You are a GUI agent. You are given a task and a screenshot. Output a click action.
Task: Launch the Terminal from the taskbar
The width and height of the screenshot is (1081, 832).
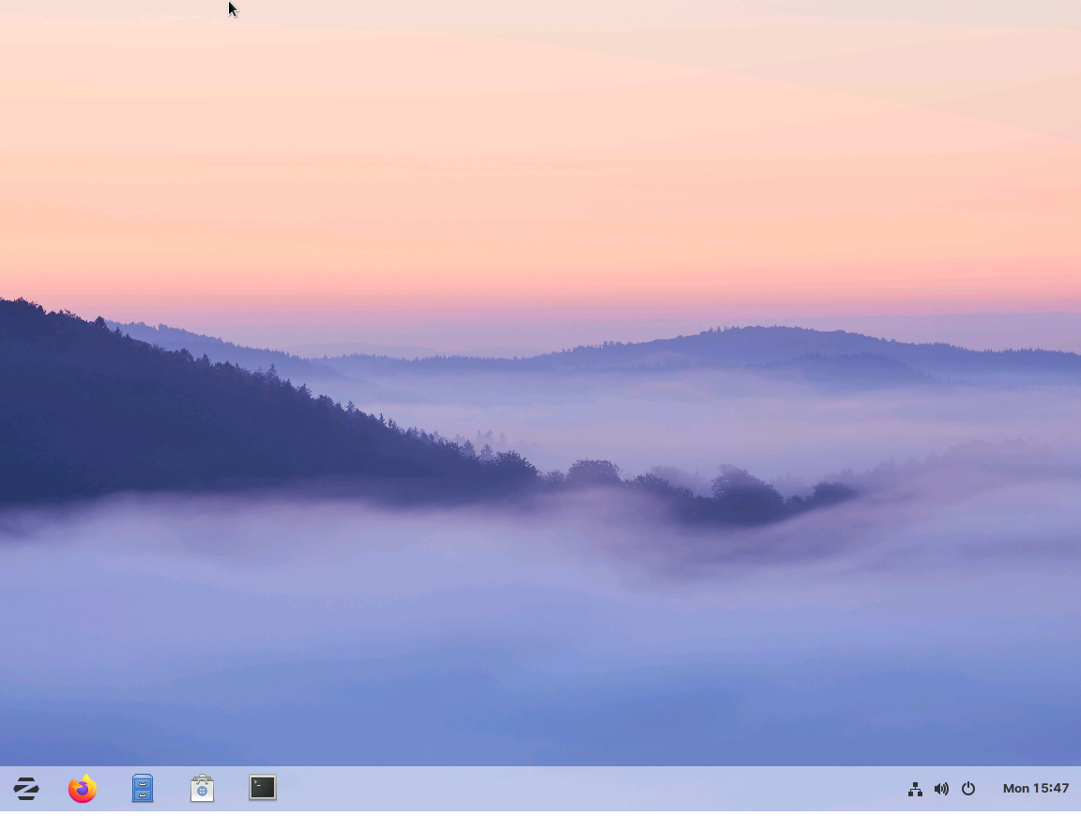tap(263, 788)
